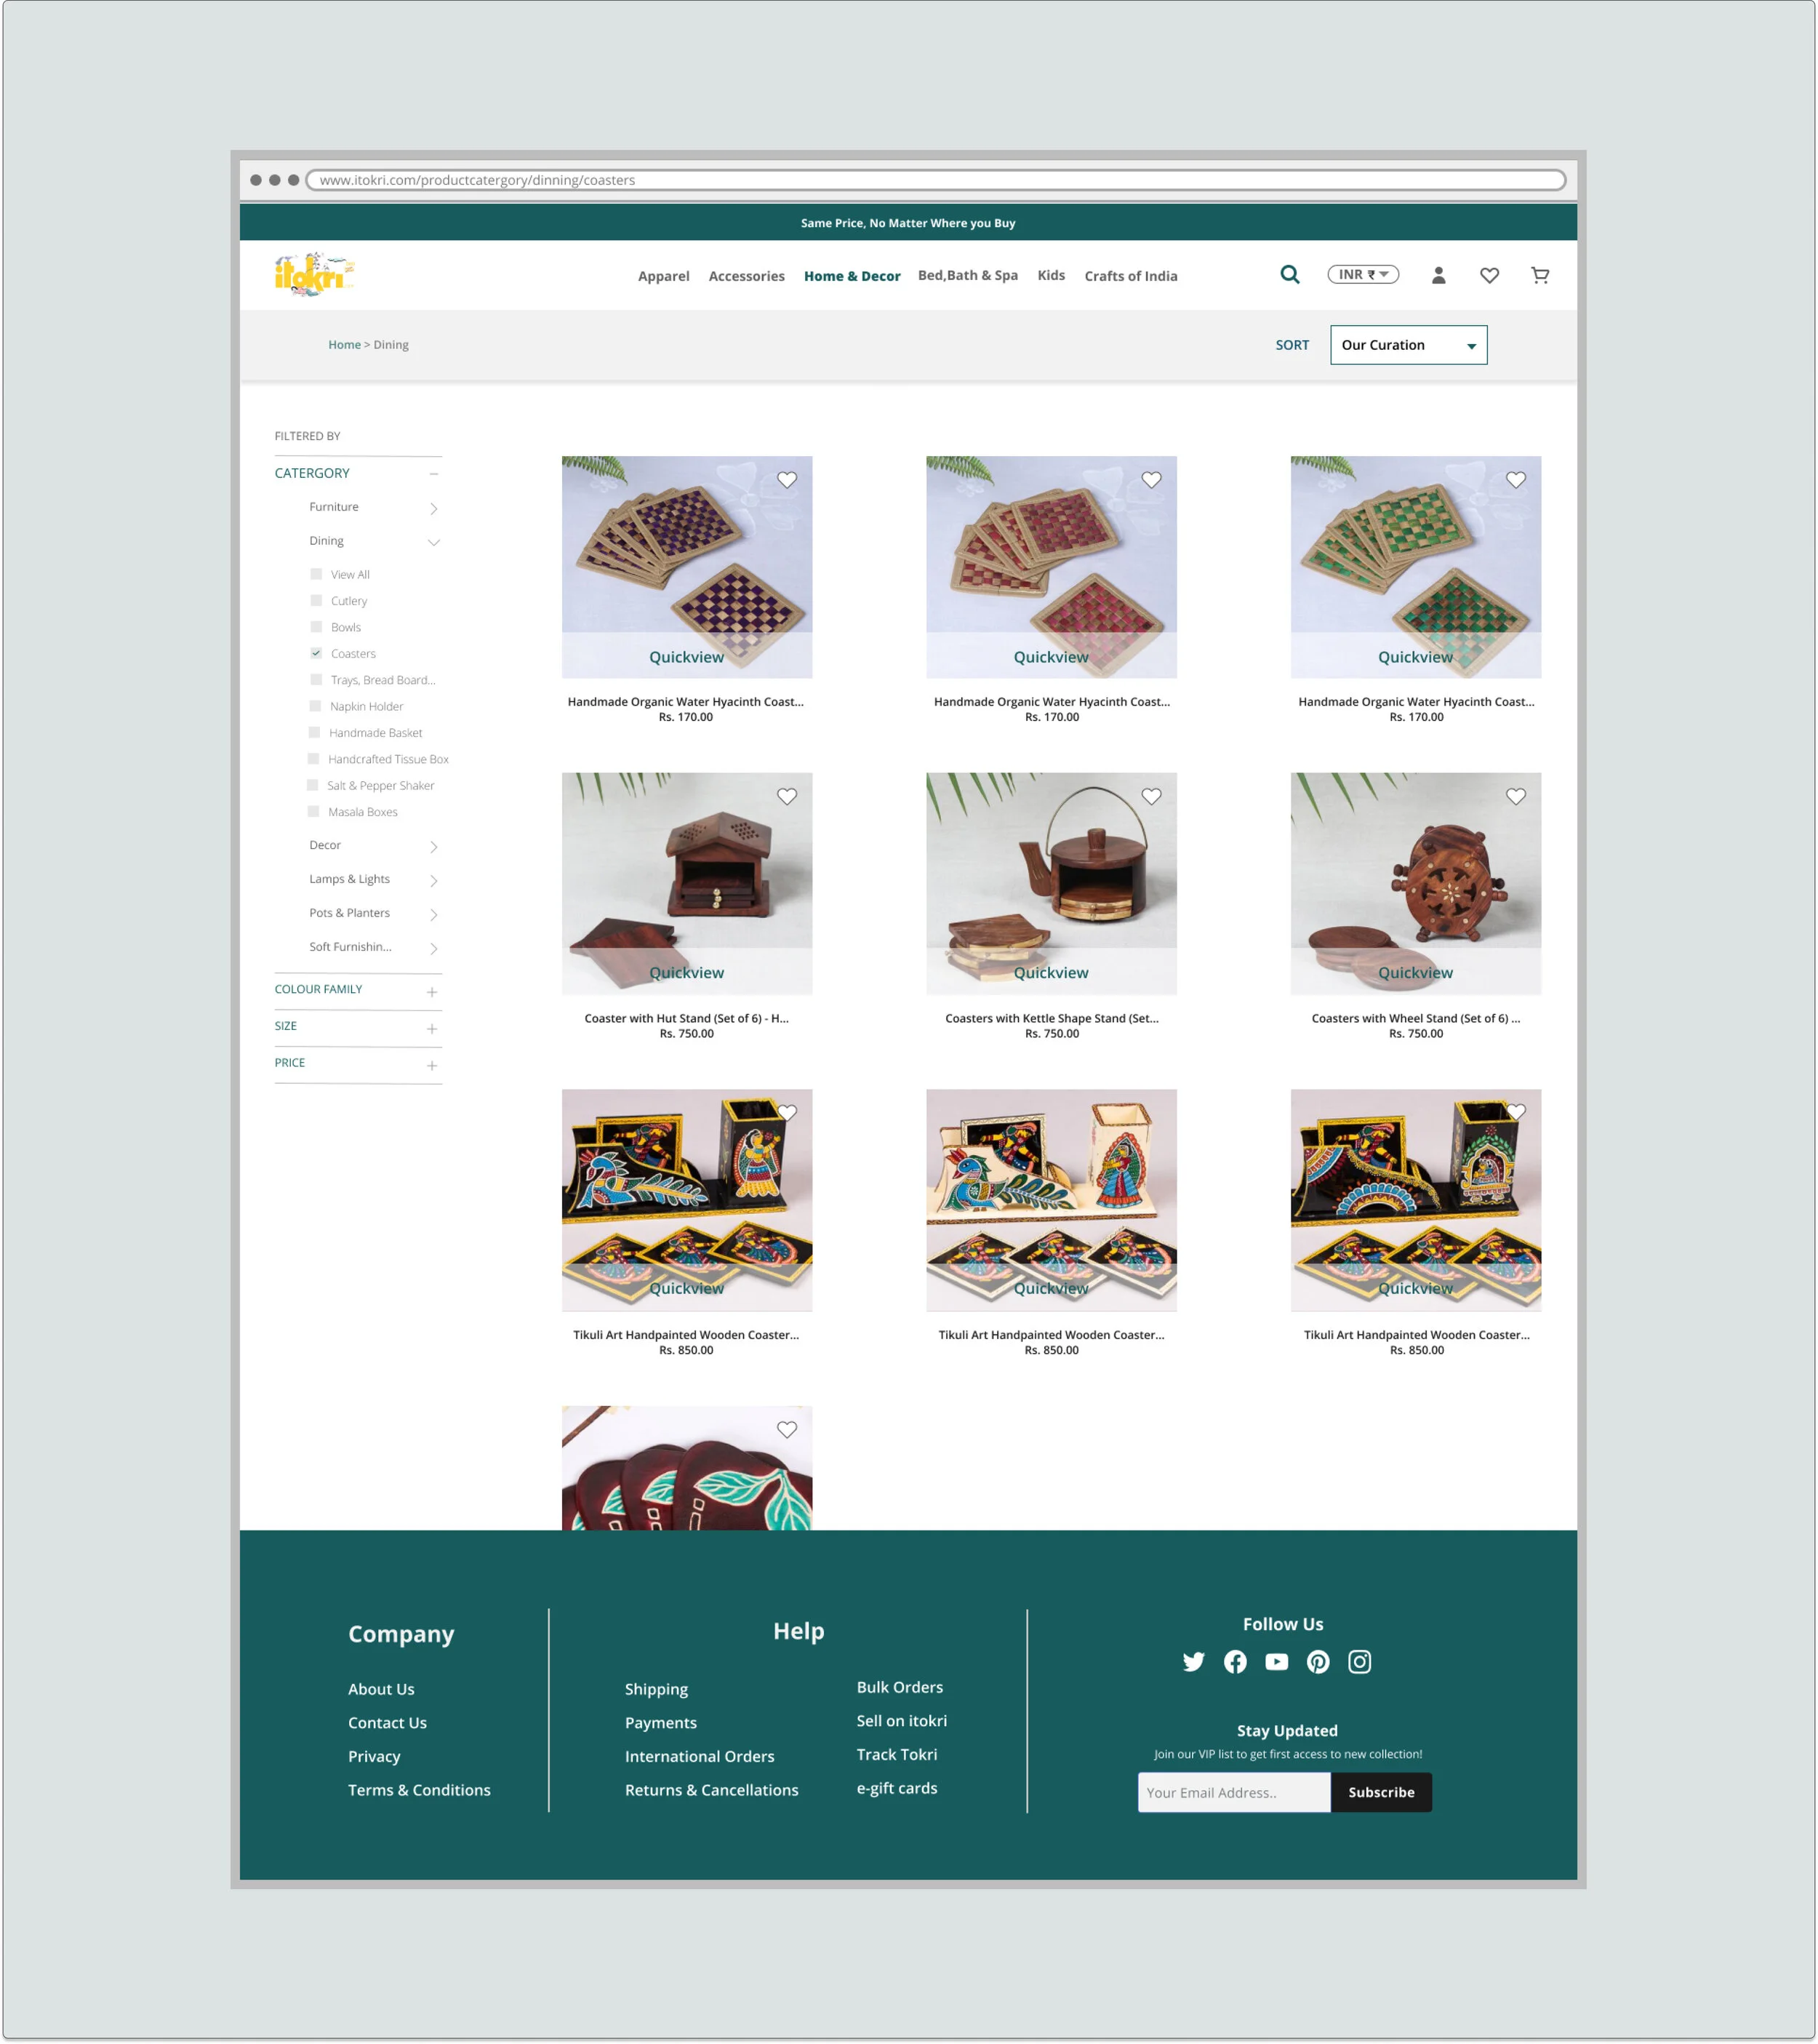1818x2044 pixels.
Task: Select Crafts of India menu item
Action: coord(1130,276)
